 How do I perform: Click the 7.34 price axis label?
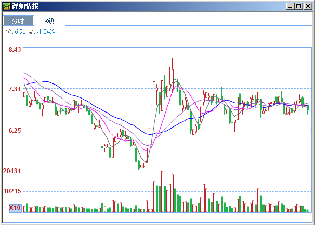[x=15, y=89]
